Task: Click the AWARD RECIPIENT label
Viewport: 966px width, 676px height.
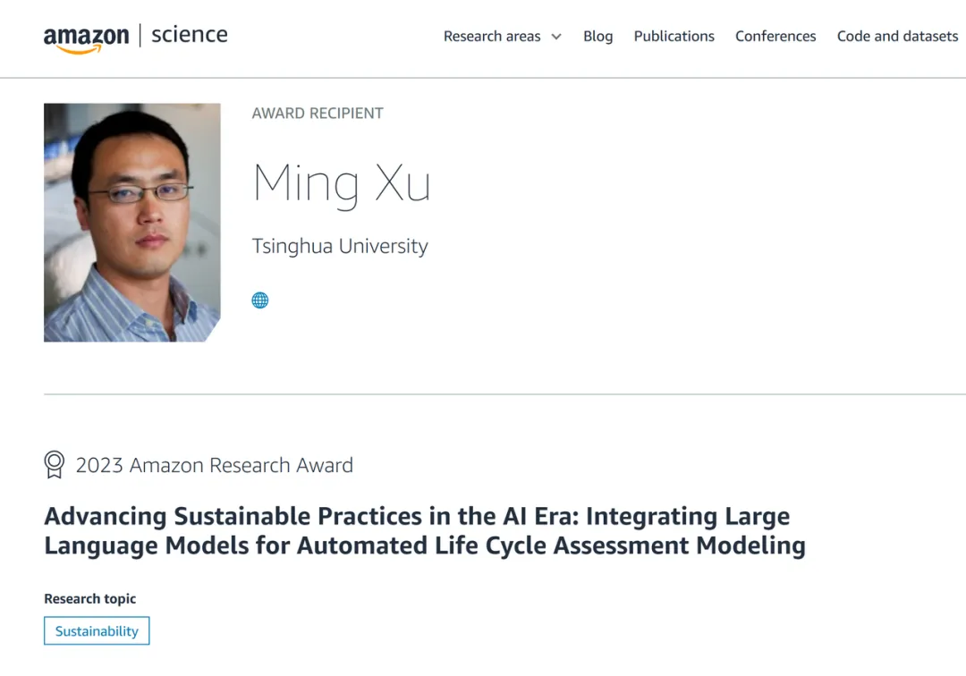Action: (318, 114)
